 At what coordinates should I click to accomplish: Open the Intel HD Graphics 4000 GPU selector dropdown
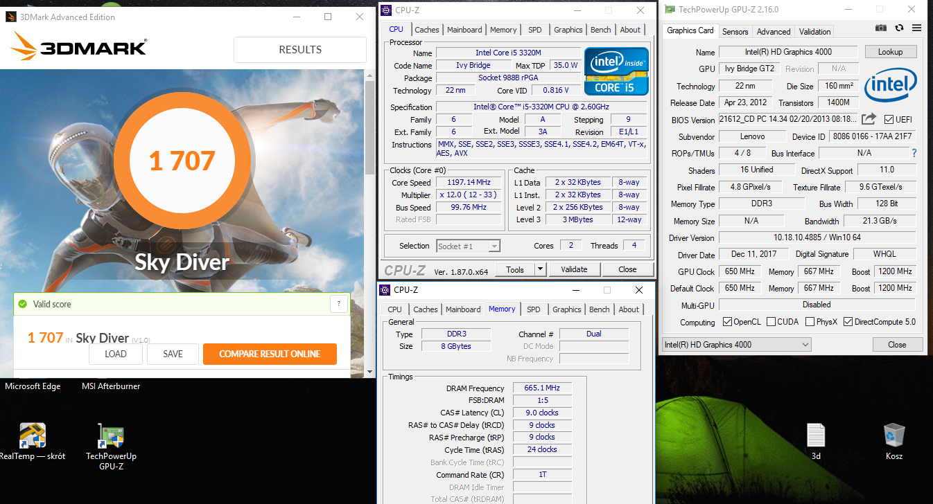tap(737, 344)
